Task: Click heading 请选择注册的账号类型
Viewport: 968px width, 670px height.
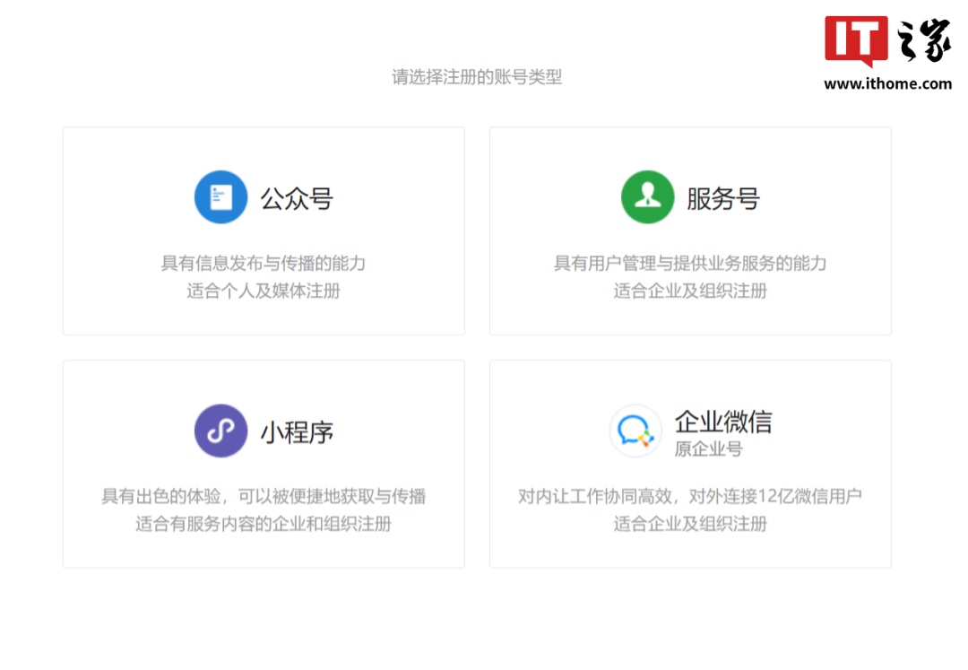Action: 477,77
